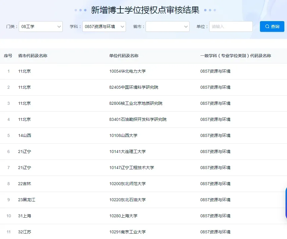Select row cell 10200东北师范大学
The height and width of the screenshot is (239, 287).
[127, 184]
